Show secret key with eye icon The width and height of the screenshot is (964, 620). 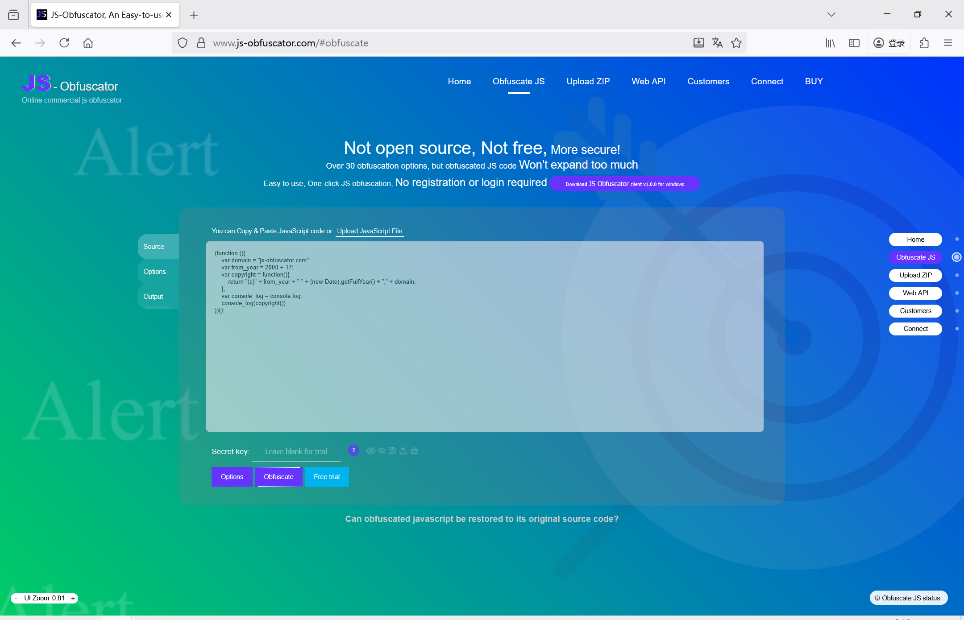(370, 451)
